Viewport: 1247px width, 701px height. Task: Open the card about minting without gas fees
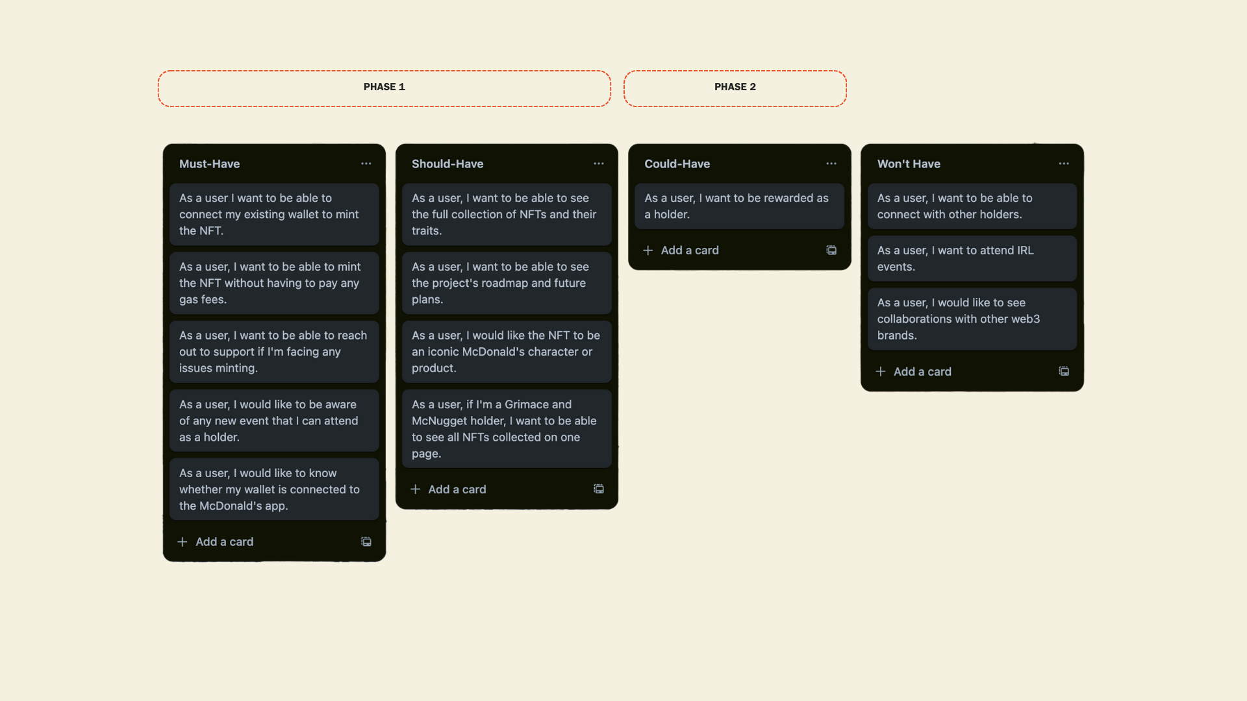(x=274, y=283)
